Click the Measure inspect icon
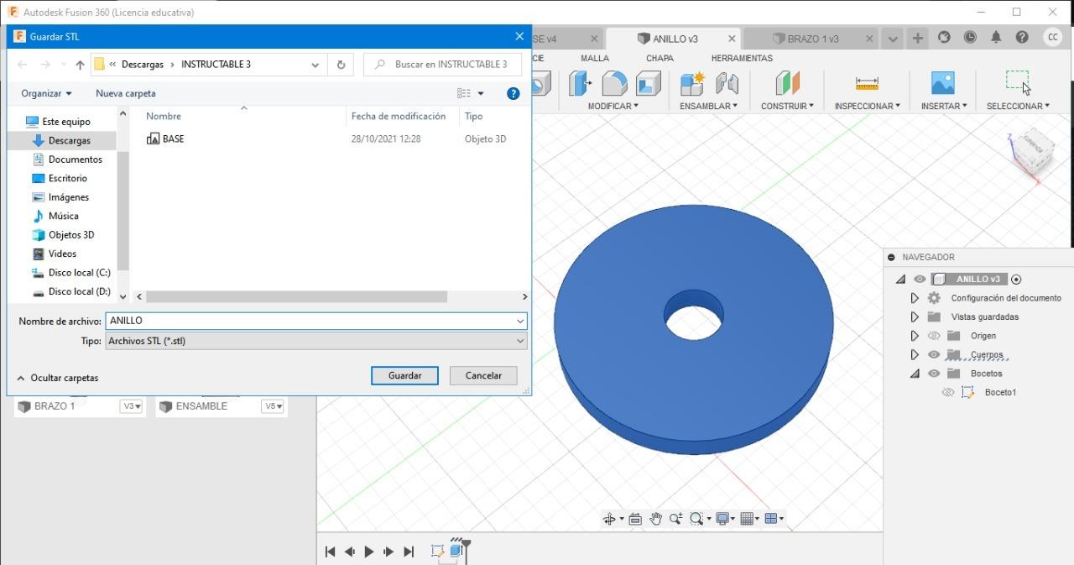The height and width of the screenshot is (565, 1074). (867, 83)
